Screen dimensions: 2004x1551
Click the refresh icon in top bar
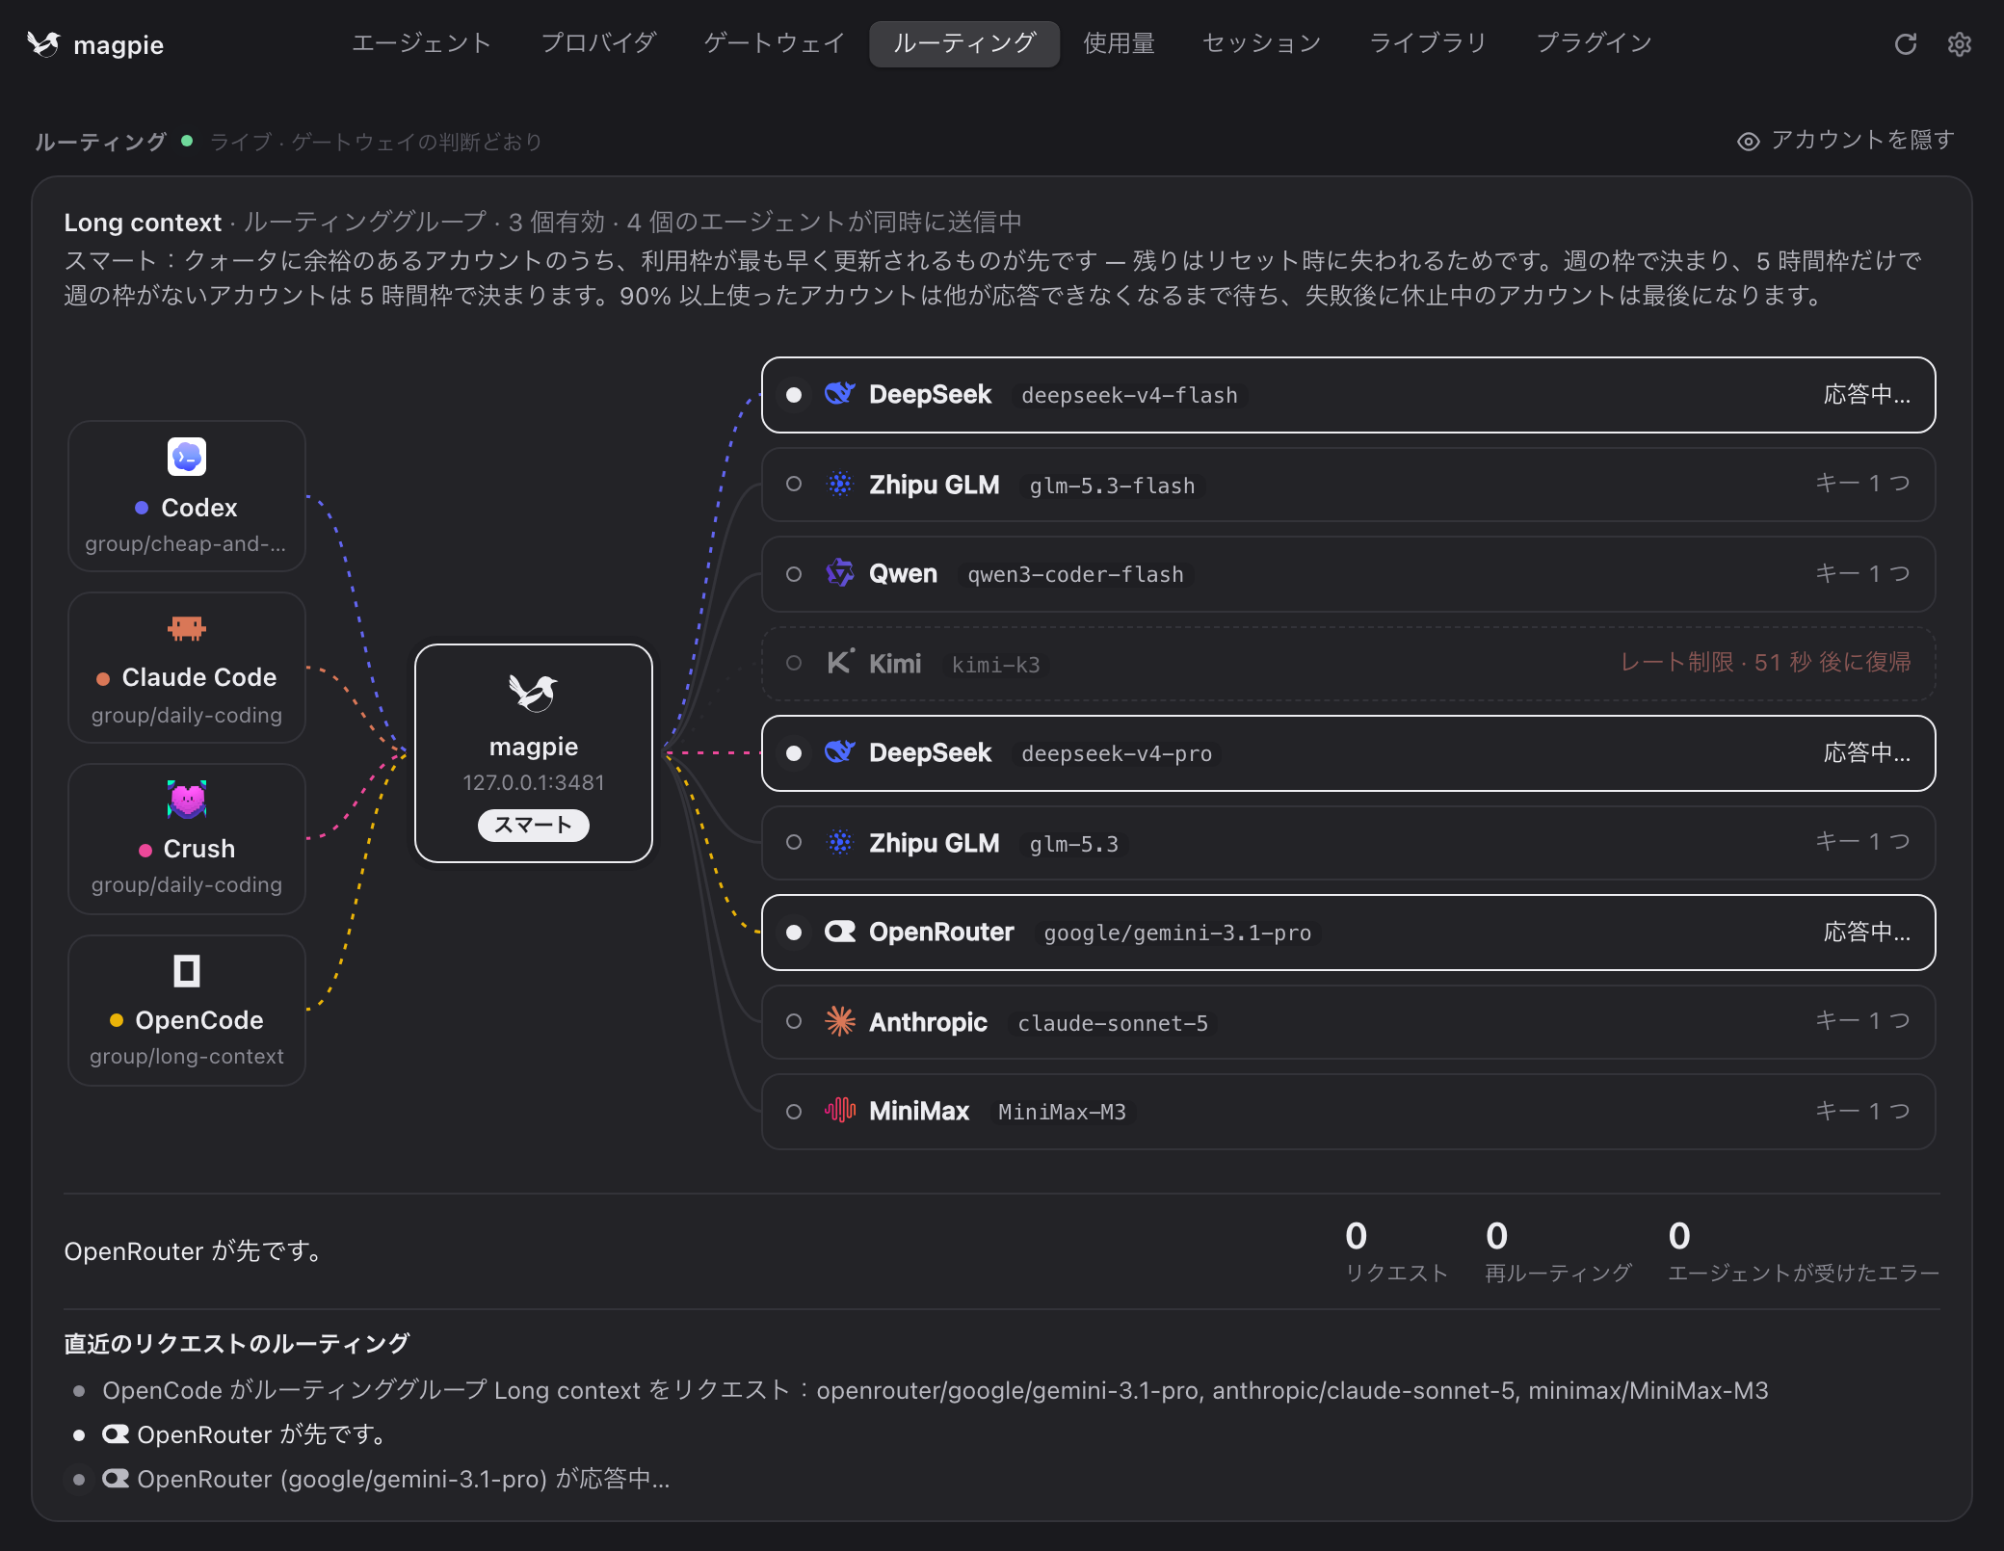[1905, 44]
